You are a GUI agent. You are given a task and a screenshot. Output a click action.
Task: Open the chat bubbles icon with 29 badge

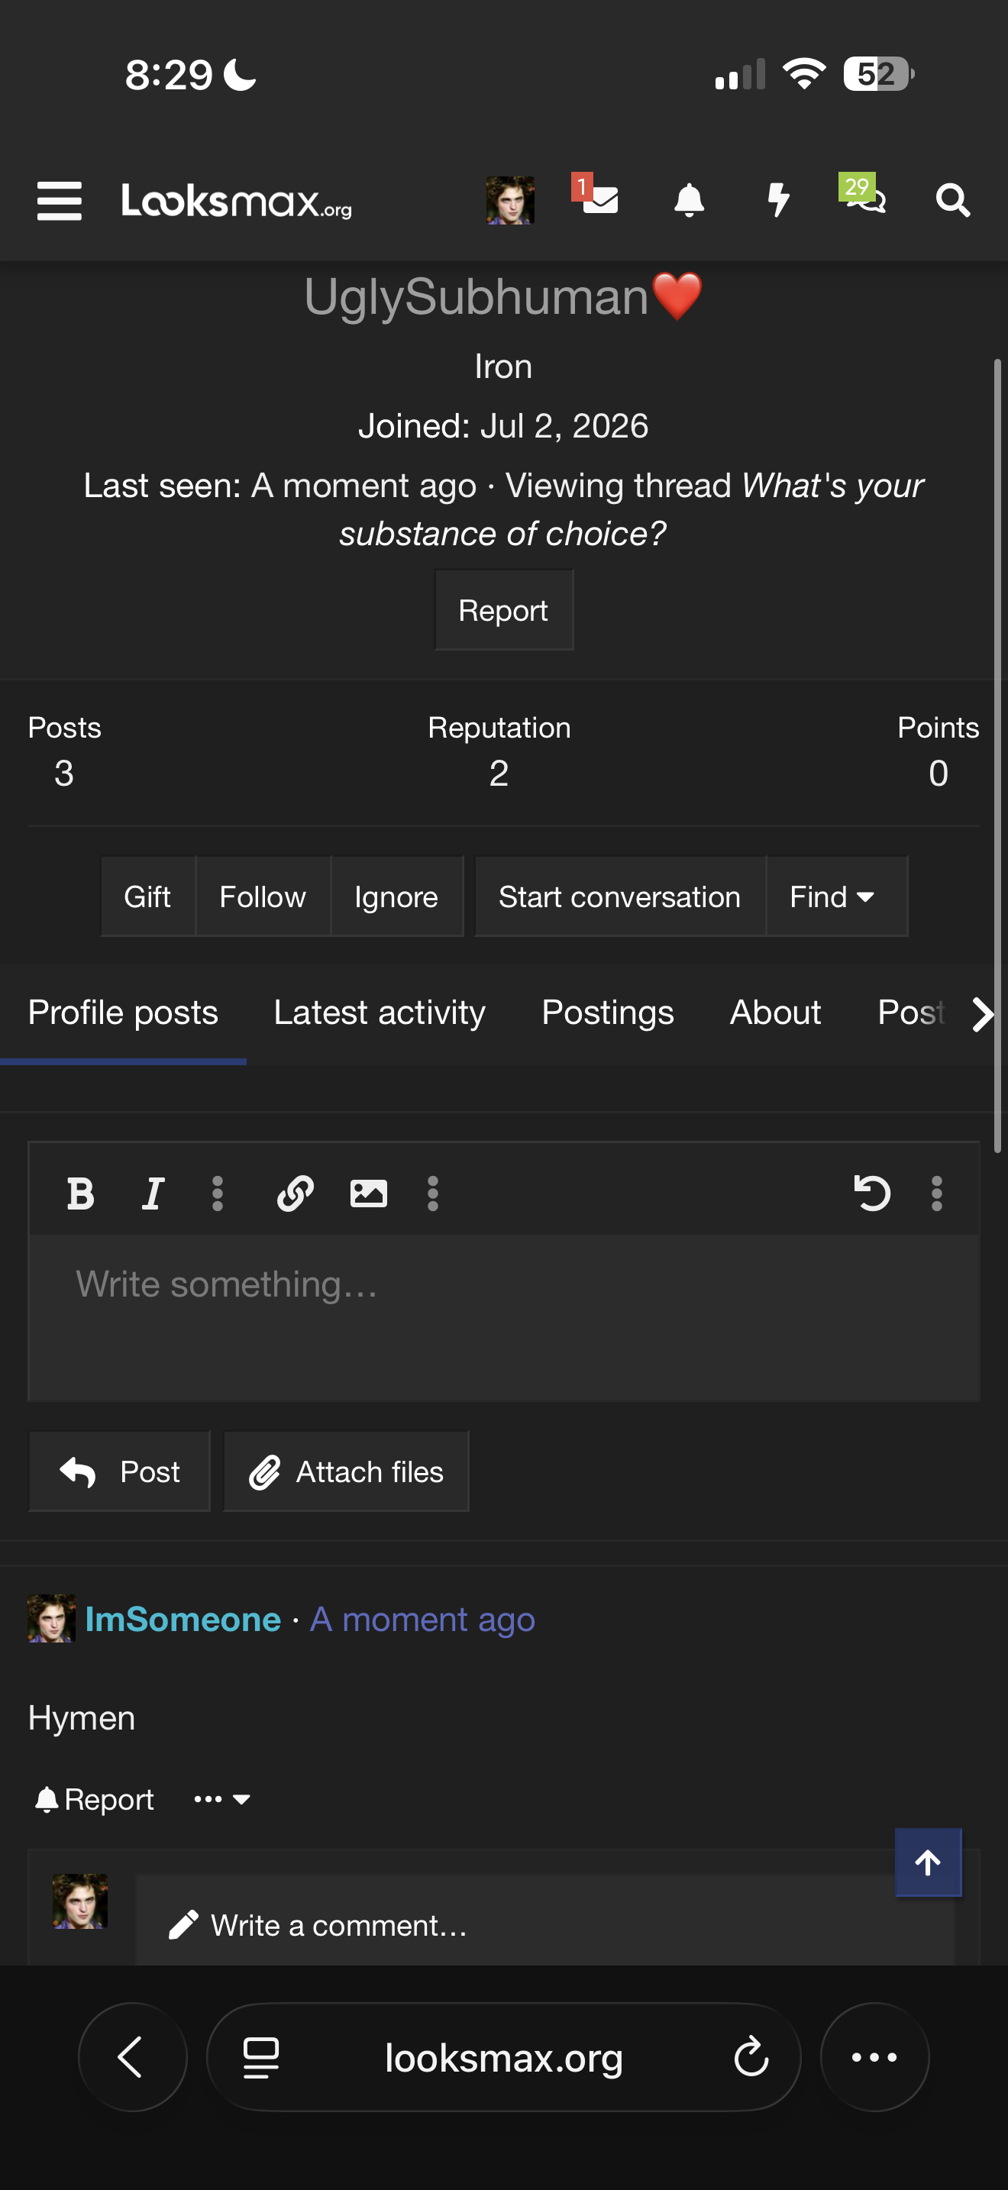pyautogui.click(x=864, y=195)
